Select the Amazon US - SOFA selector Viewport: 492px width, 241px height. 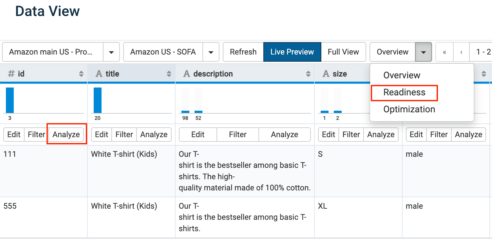163,52
